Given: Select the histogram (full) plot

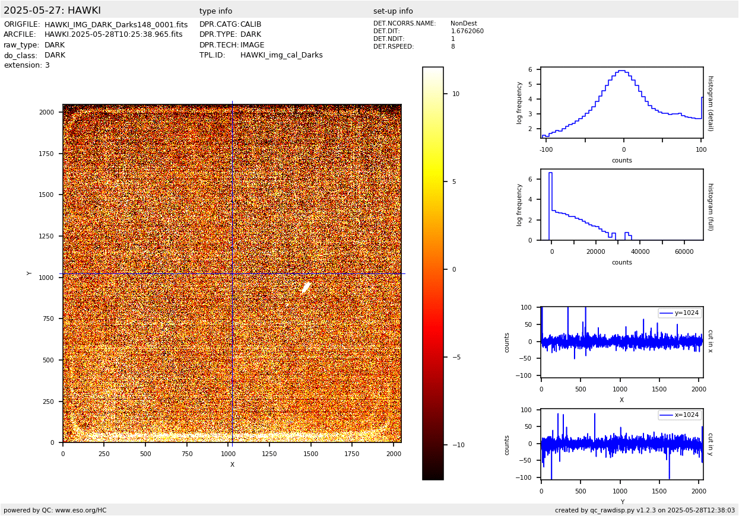Looking at the screenshot, I should coord(621,205).
